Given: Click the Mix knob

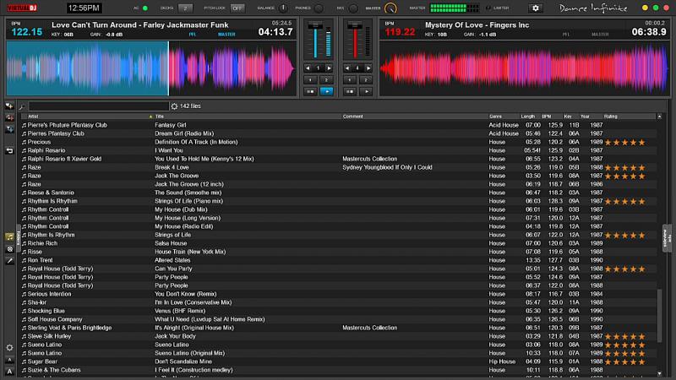Looking at the screenshot, I should pyautogui.click(x=352, y=8).
